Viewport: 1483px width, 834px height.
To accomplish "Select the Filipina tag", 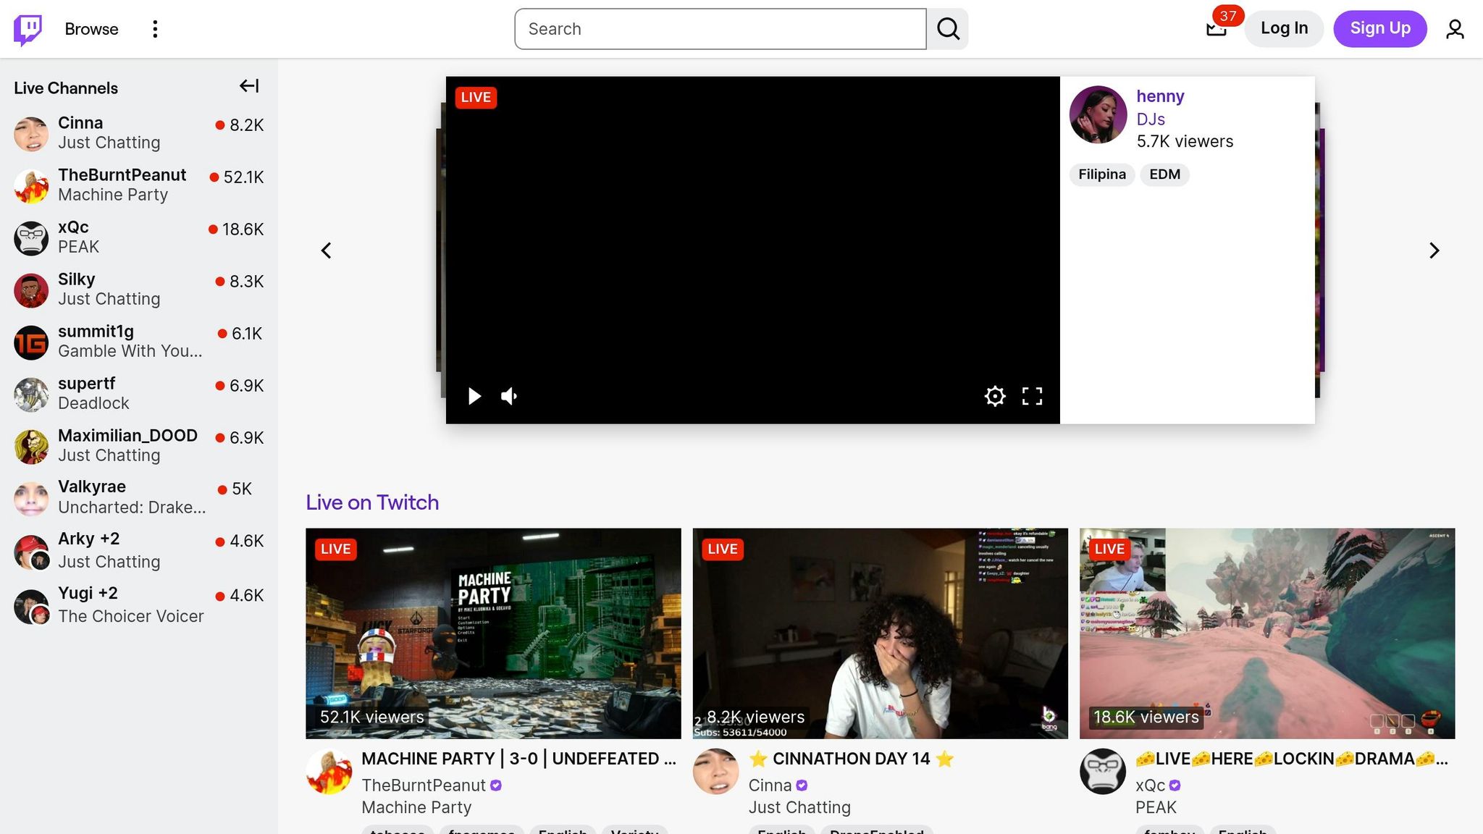I will 1102,174.
